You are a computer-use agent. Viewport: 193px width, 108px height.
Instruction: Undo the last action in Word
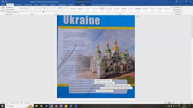point(6,1)
